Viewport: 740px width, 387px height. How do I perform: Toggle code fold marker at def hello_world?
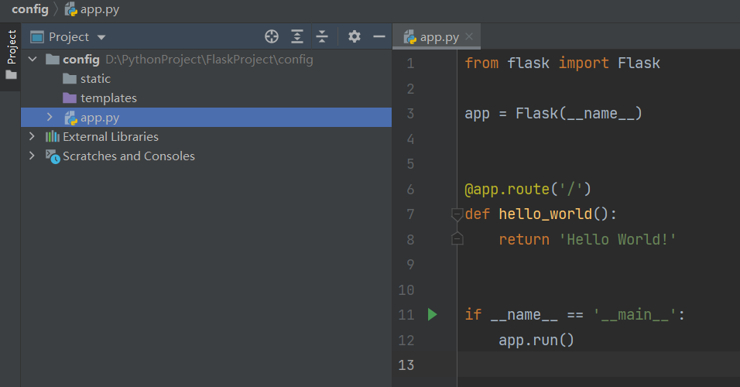457,214
